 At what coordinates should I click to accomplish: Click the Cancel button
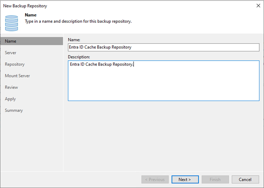pos(245,180)
